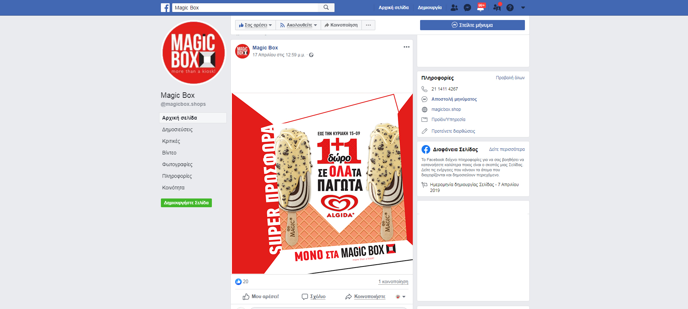Open the page's more options ellipsis
Image resolution: width=688 pixels, height=309 pixels.
[x=368, y=25]
